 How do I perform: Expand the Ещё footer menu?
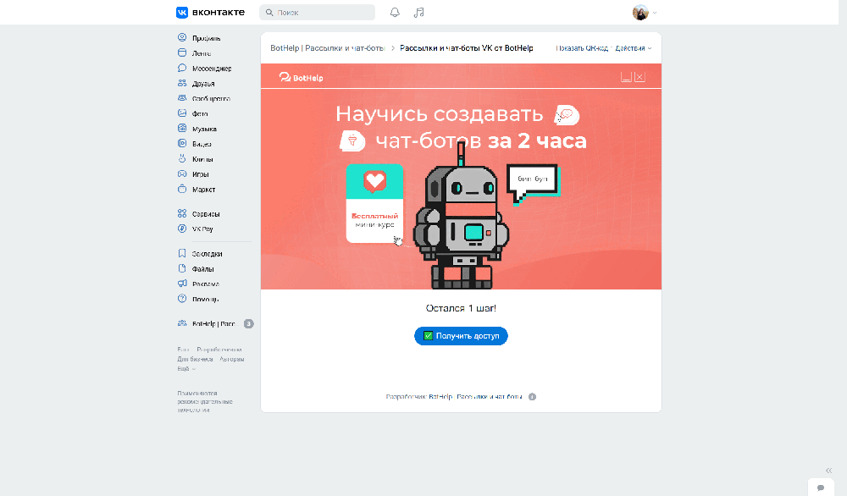[185, 369]
